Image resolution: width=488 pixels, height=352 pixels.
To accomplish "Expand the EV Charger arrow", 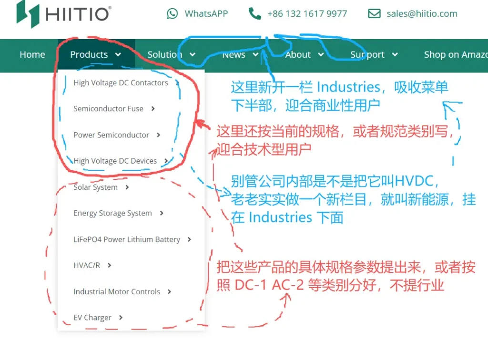I will point(121,318).
